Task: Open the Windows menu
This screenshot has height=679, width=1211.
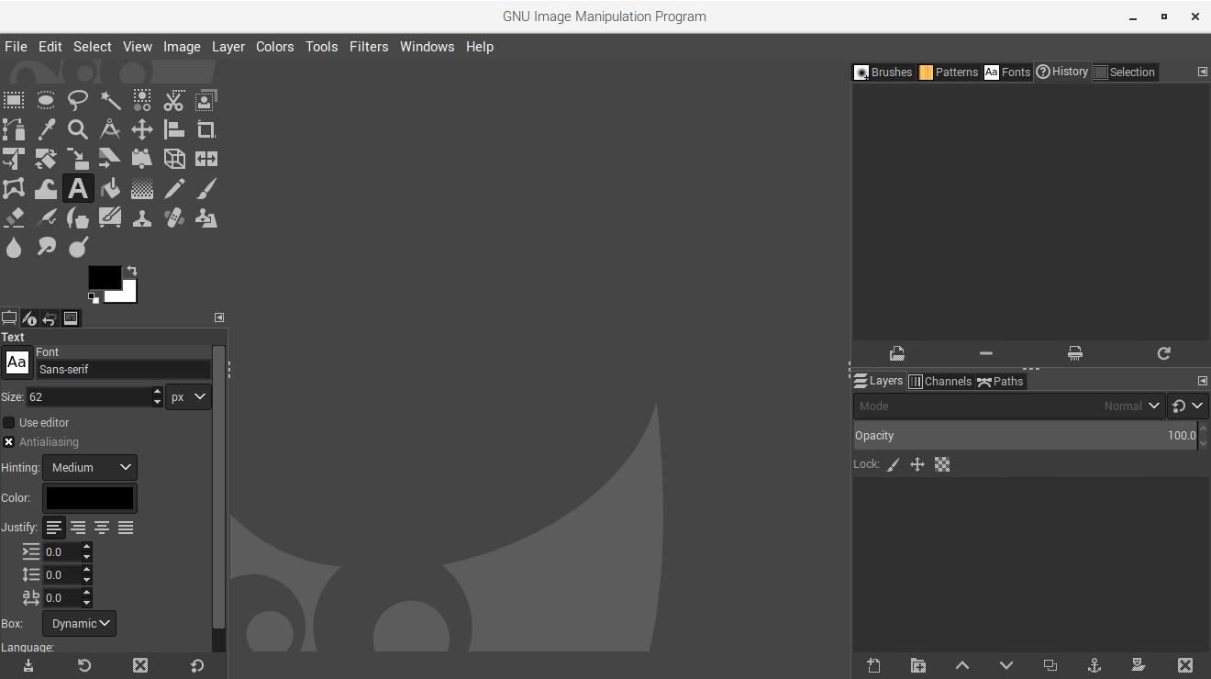Action: [427, 47]
